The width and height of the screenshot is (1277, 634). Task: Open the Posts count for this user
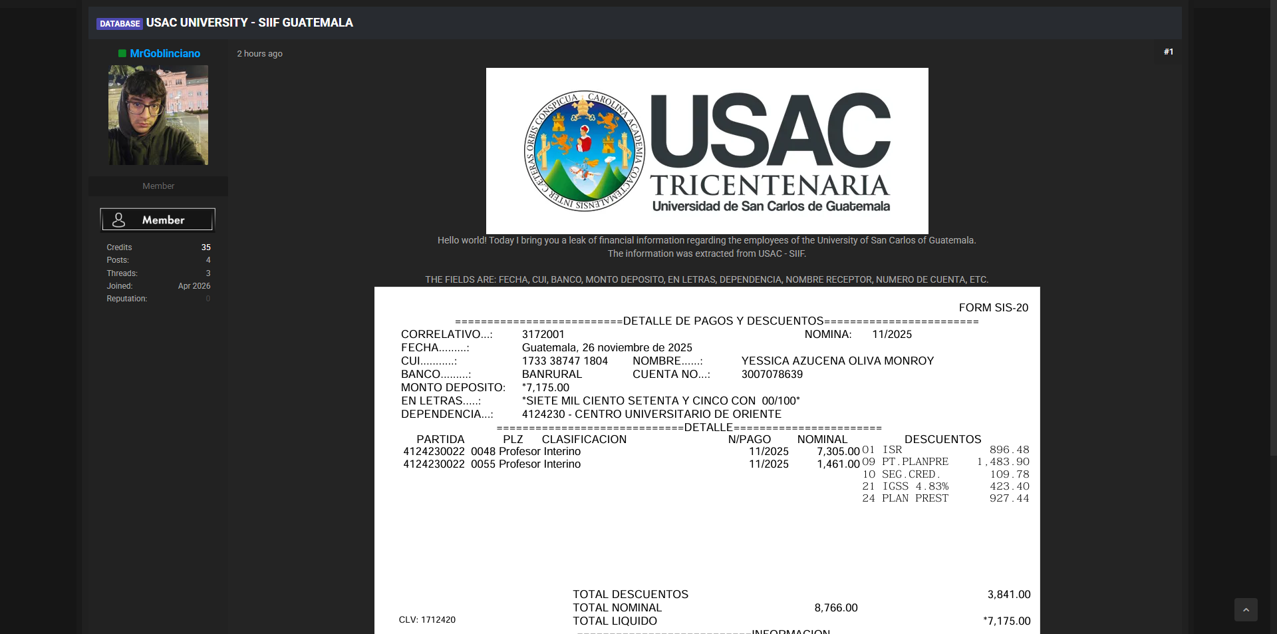[x=208, y=260]
